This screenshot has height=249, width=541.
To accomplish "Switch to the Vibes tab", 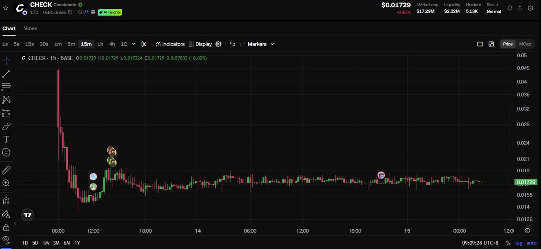I will click(30, 28).
